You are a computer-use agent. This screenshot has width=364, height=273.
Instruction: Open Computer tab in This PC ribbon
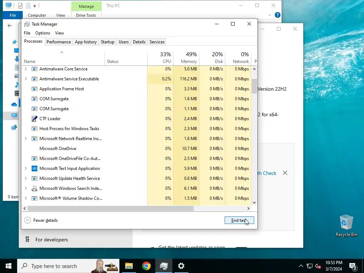[x=37, y=15]
